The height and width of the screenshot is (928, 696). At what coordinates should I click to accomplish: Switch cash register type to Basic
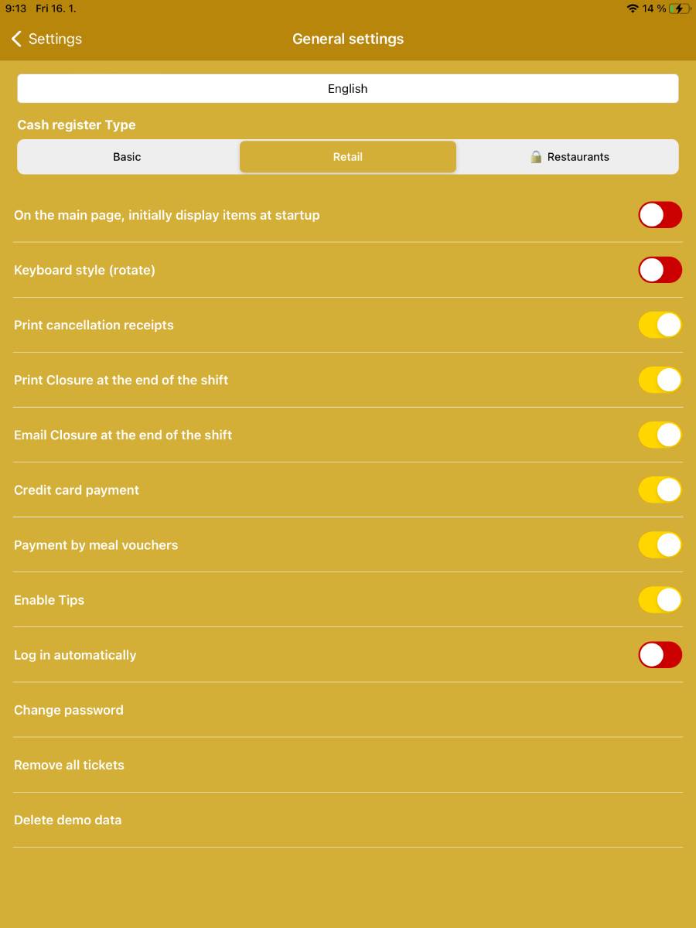[x=127, y=156]
